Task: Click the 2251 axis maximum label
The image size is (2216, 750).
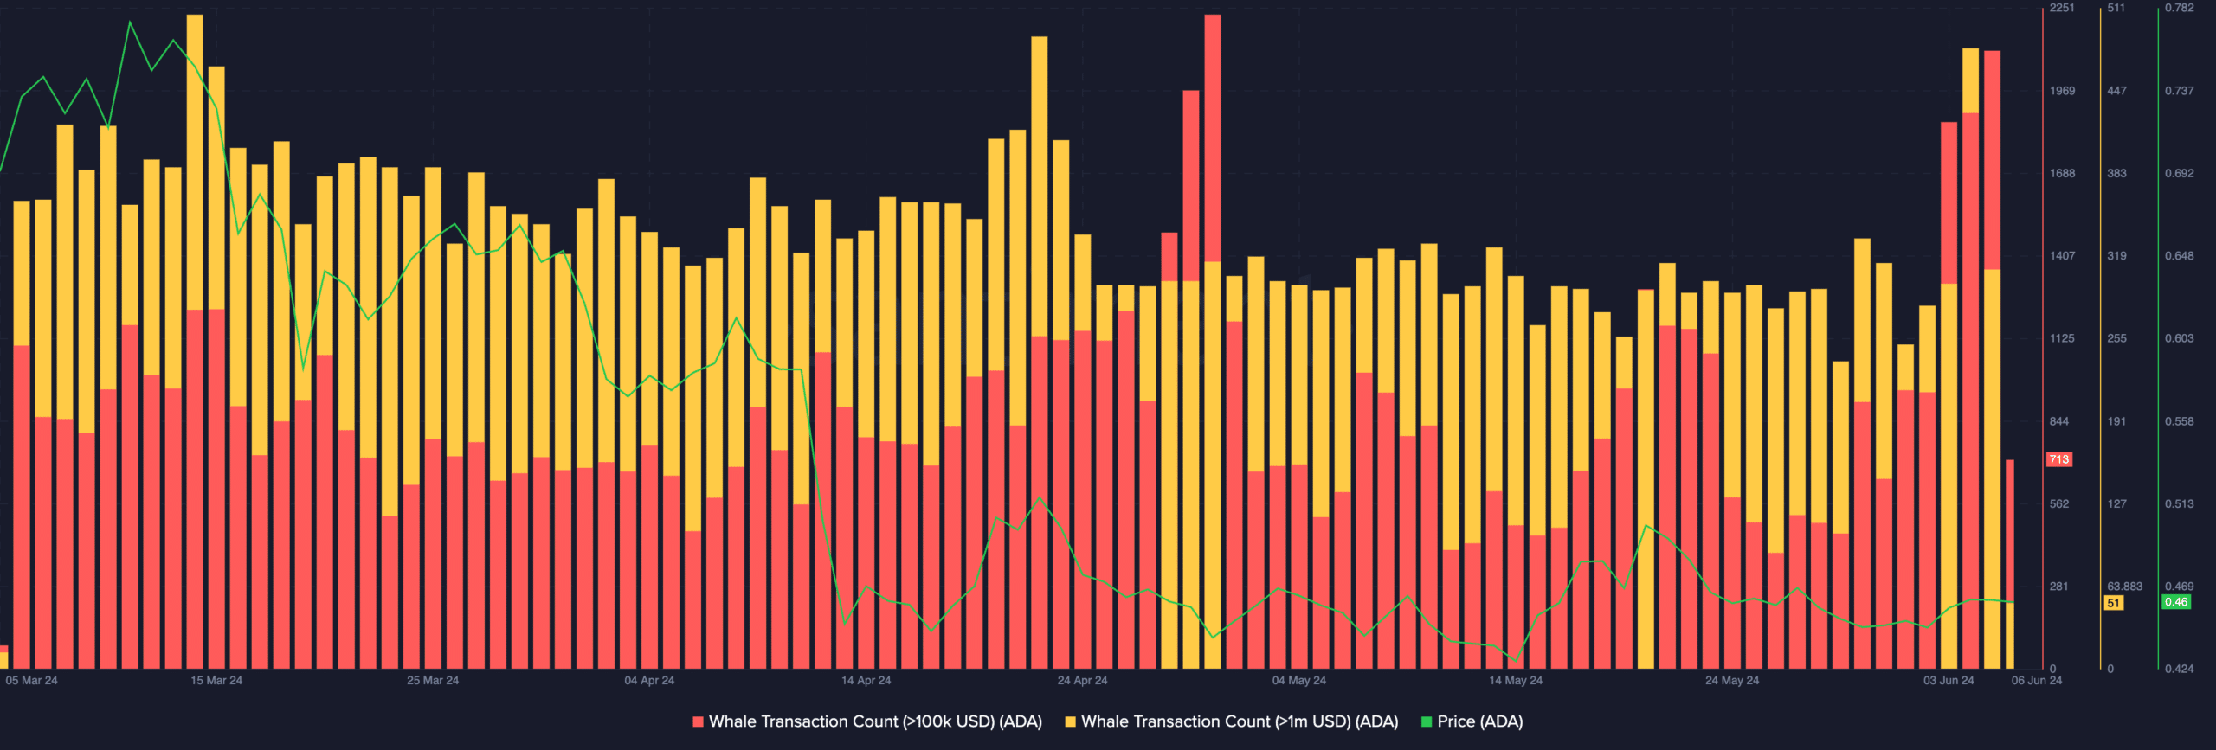Action: [2062, 8]
